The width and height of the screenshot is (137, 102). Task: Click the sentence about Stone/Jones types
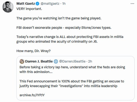[64, 28]
